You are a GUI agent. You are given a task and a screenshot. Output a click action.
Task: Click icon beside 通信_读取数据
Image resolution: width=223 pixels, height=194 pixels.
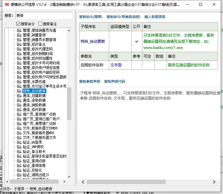(x=19, y=100)
